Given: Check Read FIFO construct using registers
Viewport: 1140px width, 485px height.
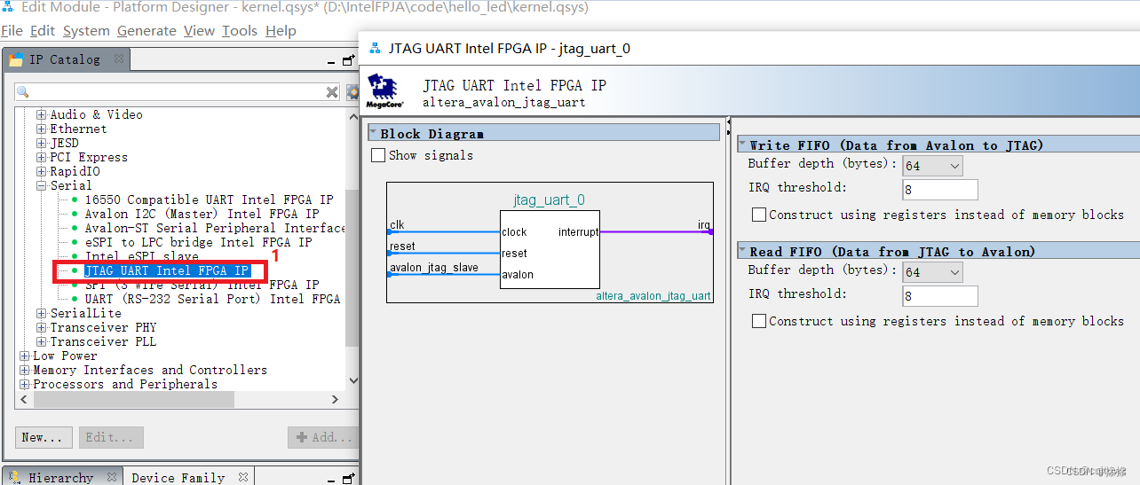Looking at the screenshot, I should [759, 321].
